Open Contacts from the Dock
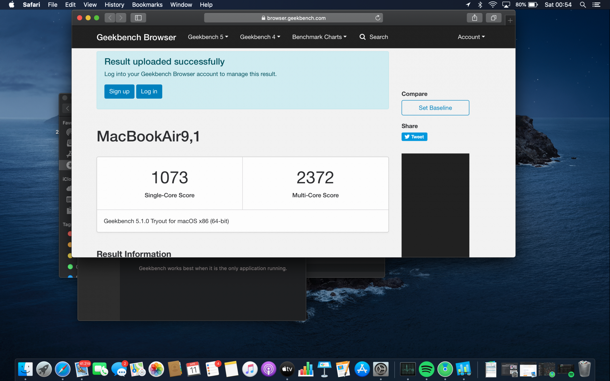This screenshot has width=610, height=381. pos(175,369)
